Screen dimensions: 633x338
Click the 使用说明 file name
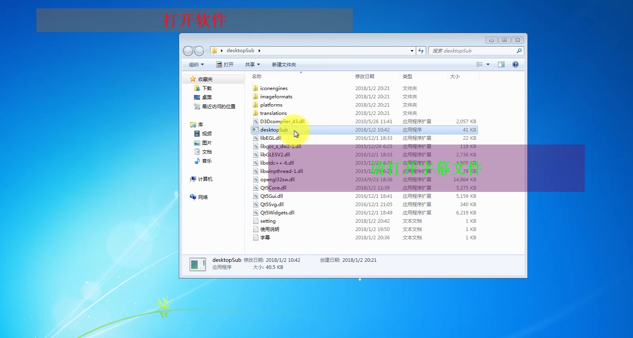270,229
